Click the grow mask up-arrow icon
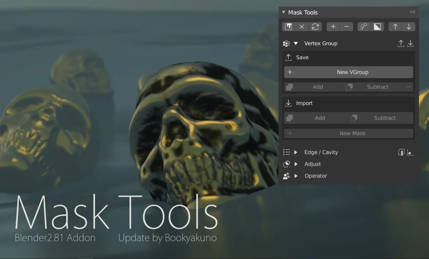 click(x=395, y=26)
